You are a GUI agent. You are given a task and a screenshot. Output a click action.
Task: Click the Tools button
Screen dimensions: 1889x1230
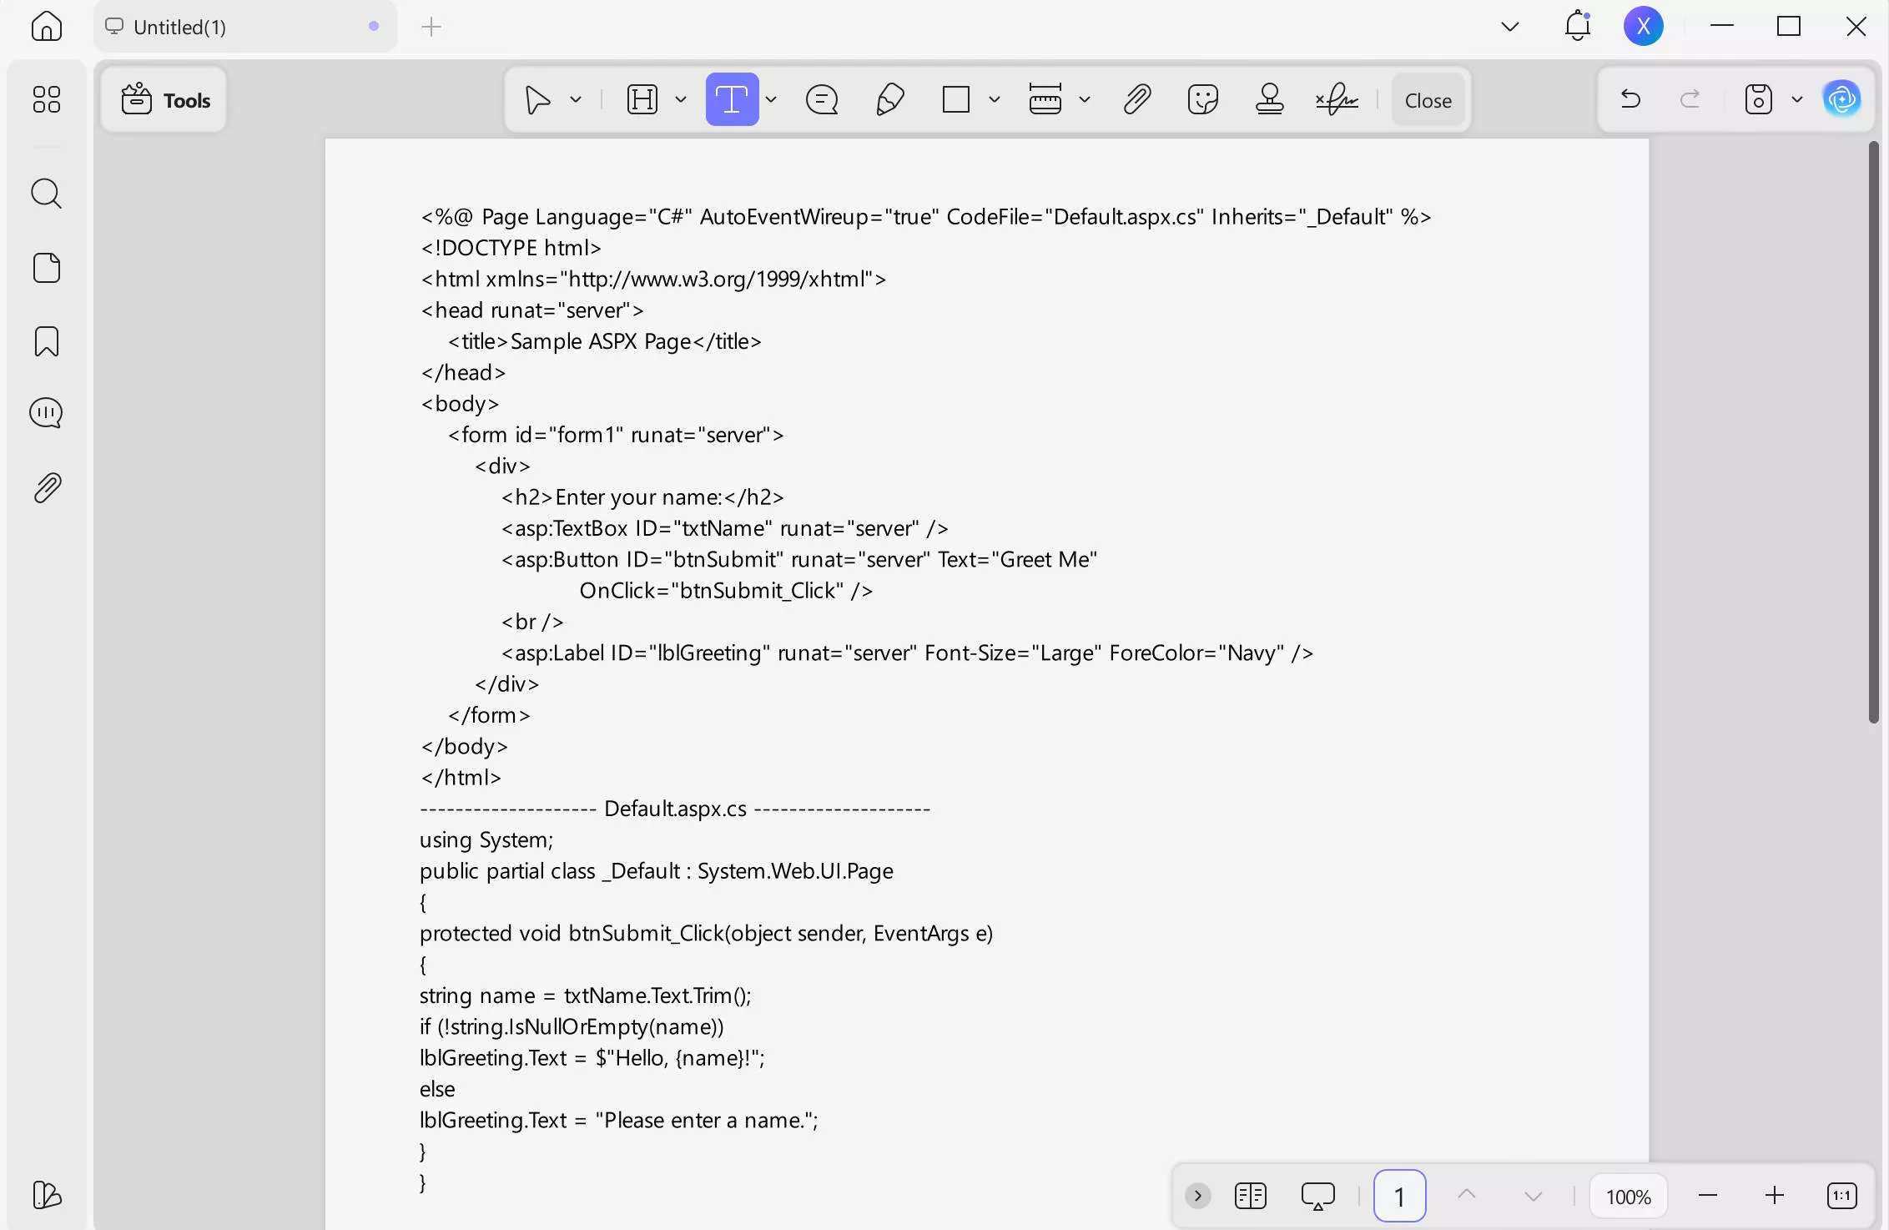point(165,100)
